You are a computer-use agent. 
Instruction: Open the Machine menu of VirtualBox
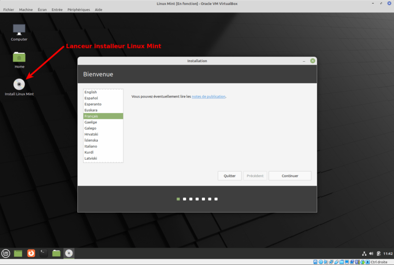(x=26, y=9)
